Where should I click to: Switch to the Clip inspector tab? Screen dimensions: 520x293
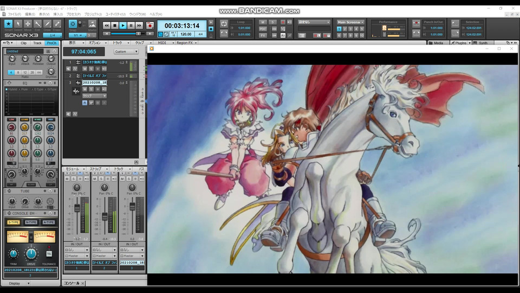pyautogui.click(x=23, y=43)
